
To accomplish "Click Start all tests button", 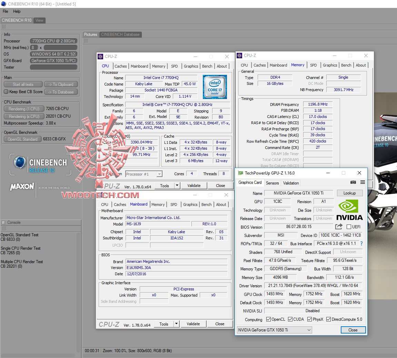I will (23, 84).
